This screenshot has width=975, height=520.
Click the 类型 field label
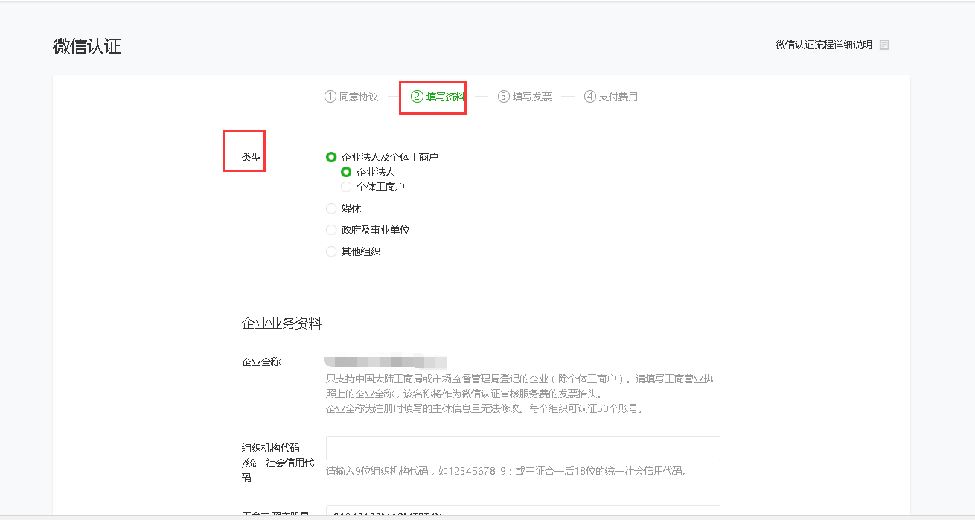coord(252,157)
